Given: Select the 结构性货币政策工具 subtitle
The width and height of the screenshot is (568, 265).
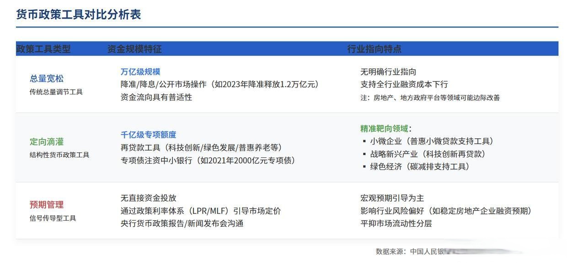Looking at the screenshot, I should point(59,154).
